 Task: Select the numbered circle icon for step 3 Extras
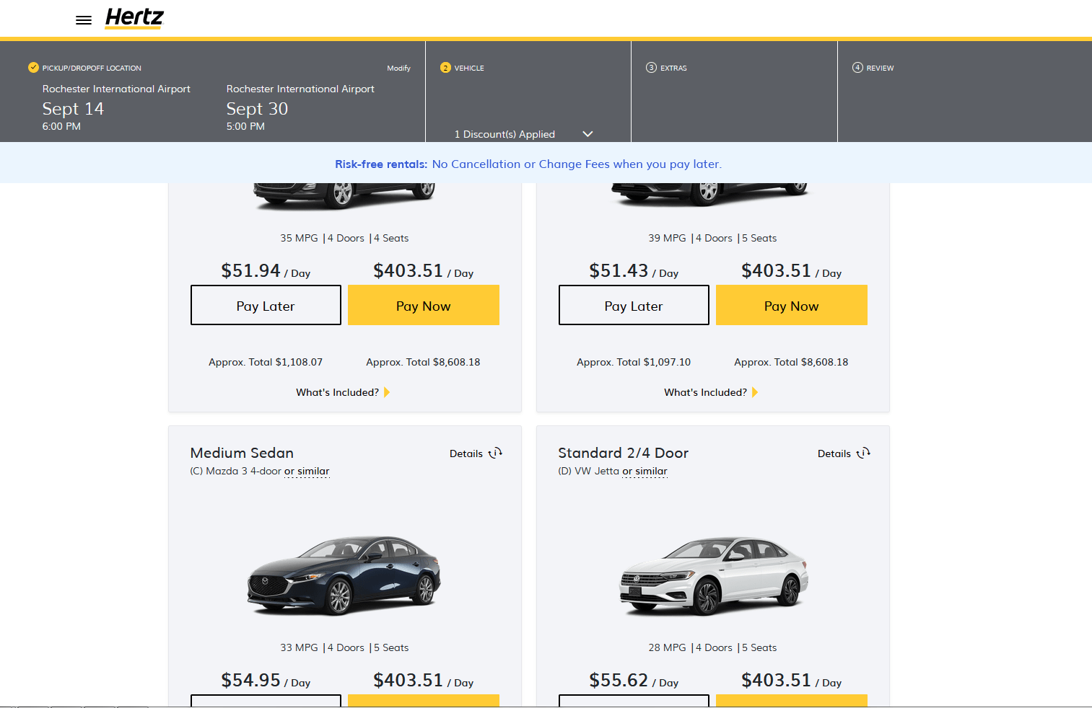tap(652, 68)
